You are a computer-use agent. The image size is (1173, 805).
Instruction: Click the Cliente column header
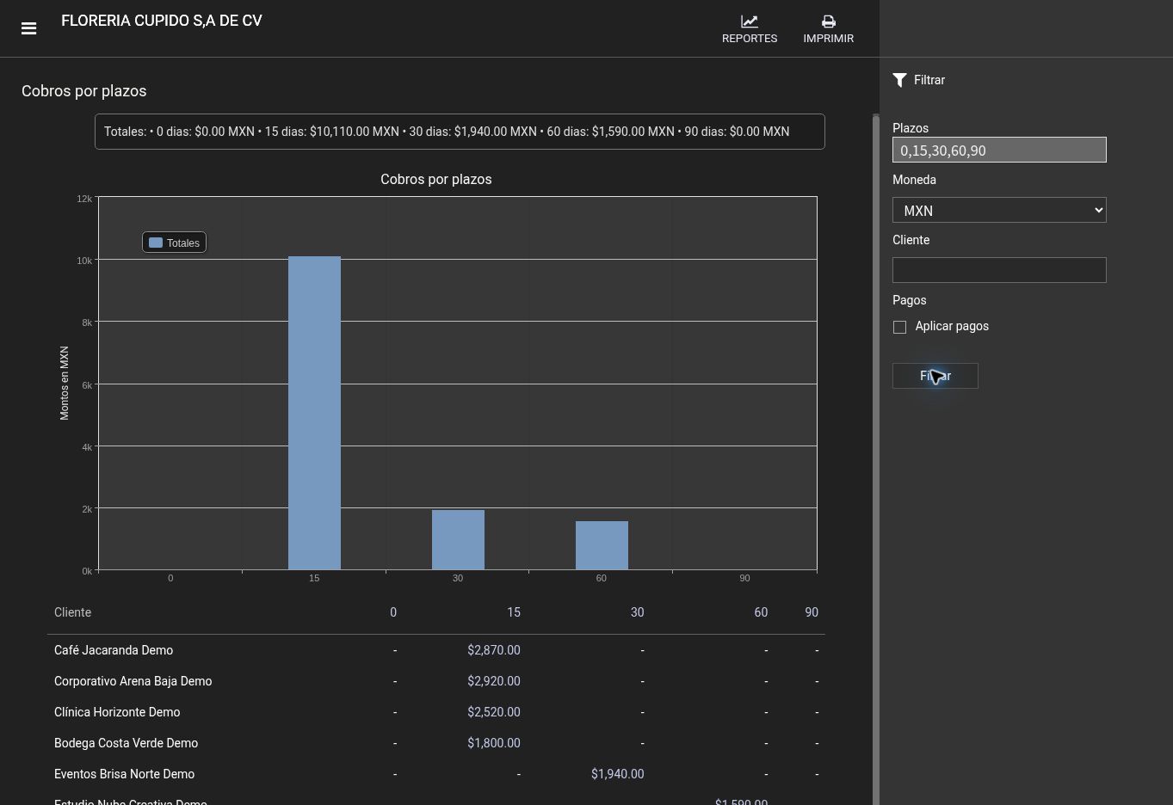72,612
